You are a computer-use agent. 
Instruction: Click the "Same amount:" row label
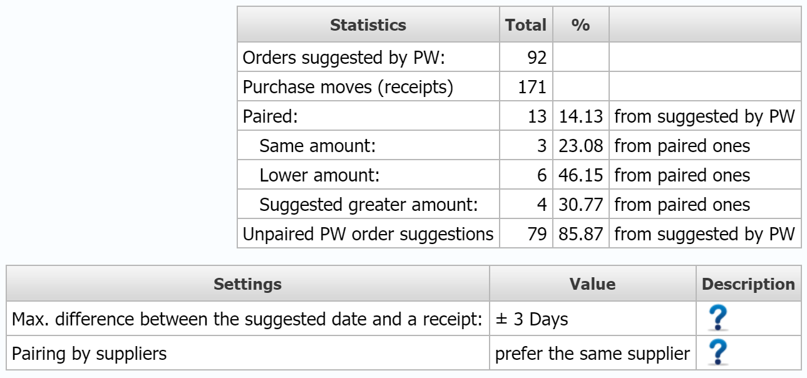[317, 146]
